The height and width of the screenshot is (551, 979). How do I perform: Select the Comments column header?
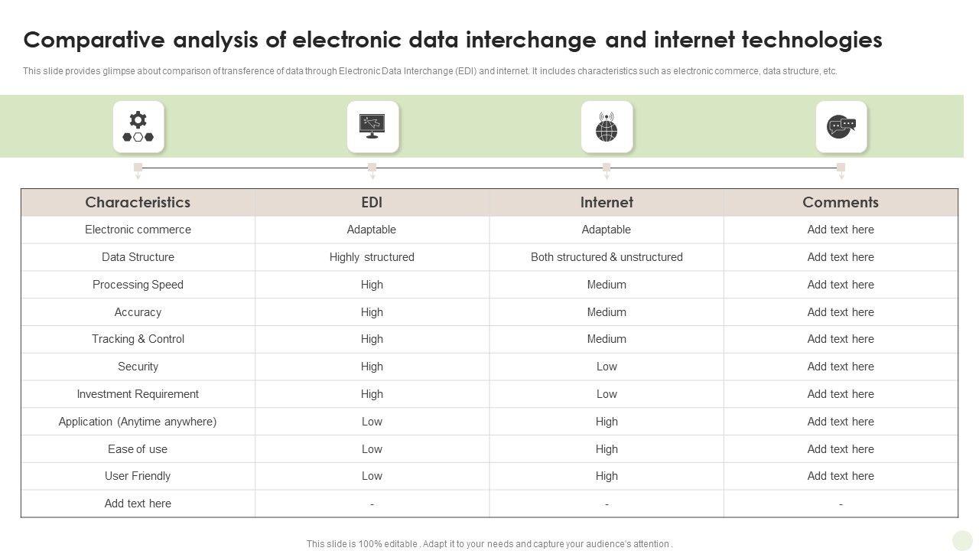tap(841, 203)
